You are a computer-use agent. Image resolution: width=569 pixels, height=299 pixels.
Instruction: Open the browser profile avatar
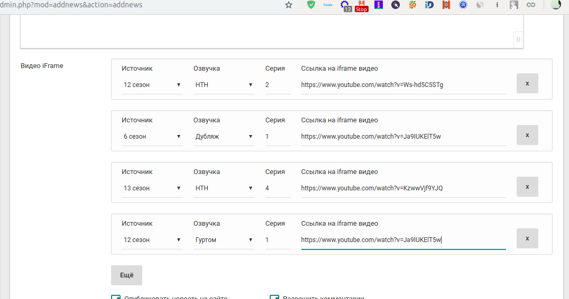[x=556, y=5]
